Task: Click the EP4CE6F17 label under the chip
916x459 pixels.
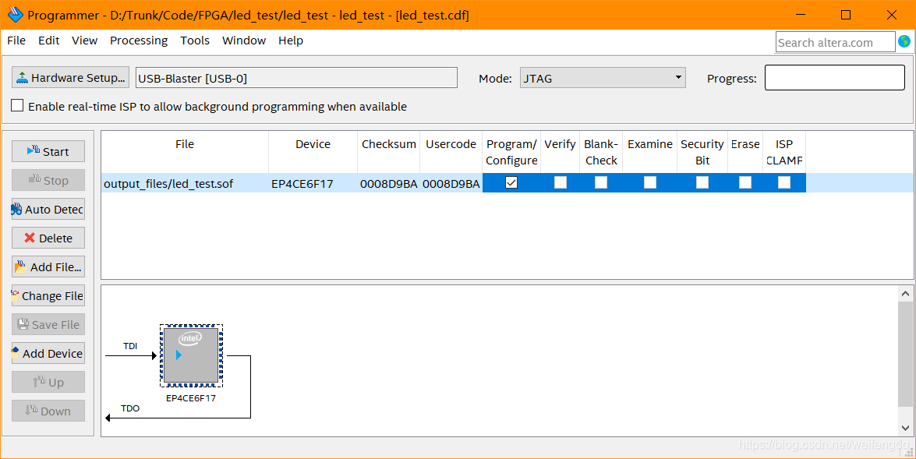Action: point(191,398)
